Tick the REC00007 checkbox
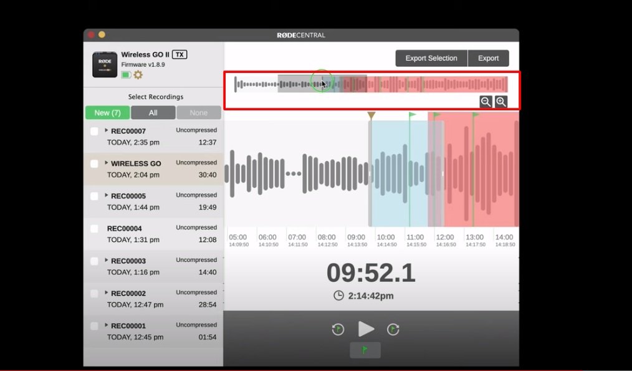Image resolution: width=632 pixels, height=371 pixels. point(94,131)
